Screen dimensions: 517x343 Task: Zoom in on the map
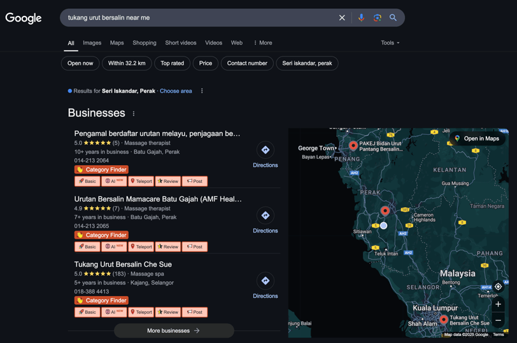click(x=498, y=304)
